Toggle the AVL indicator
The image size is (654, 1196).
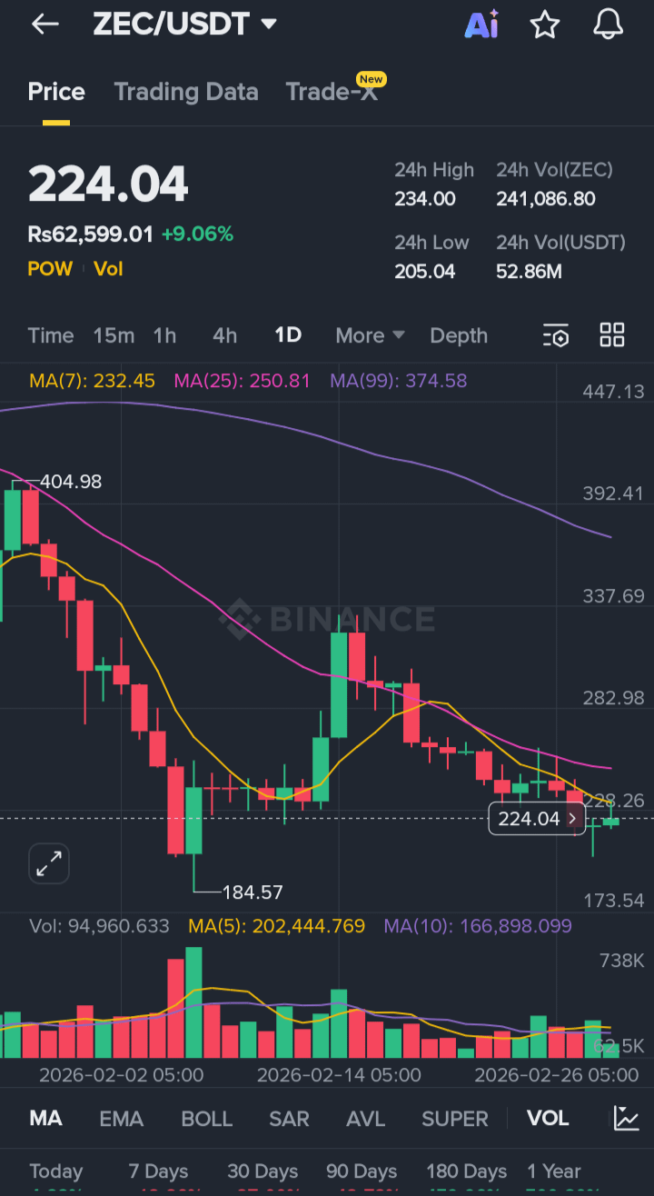tap(366, 1118)
